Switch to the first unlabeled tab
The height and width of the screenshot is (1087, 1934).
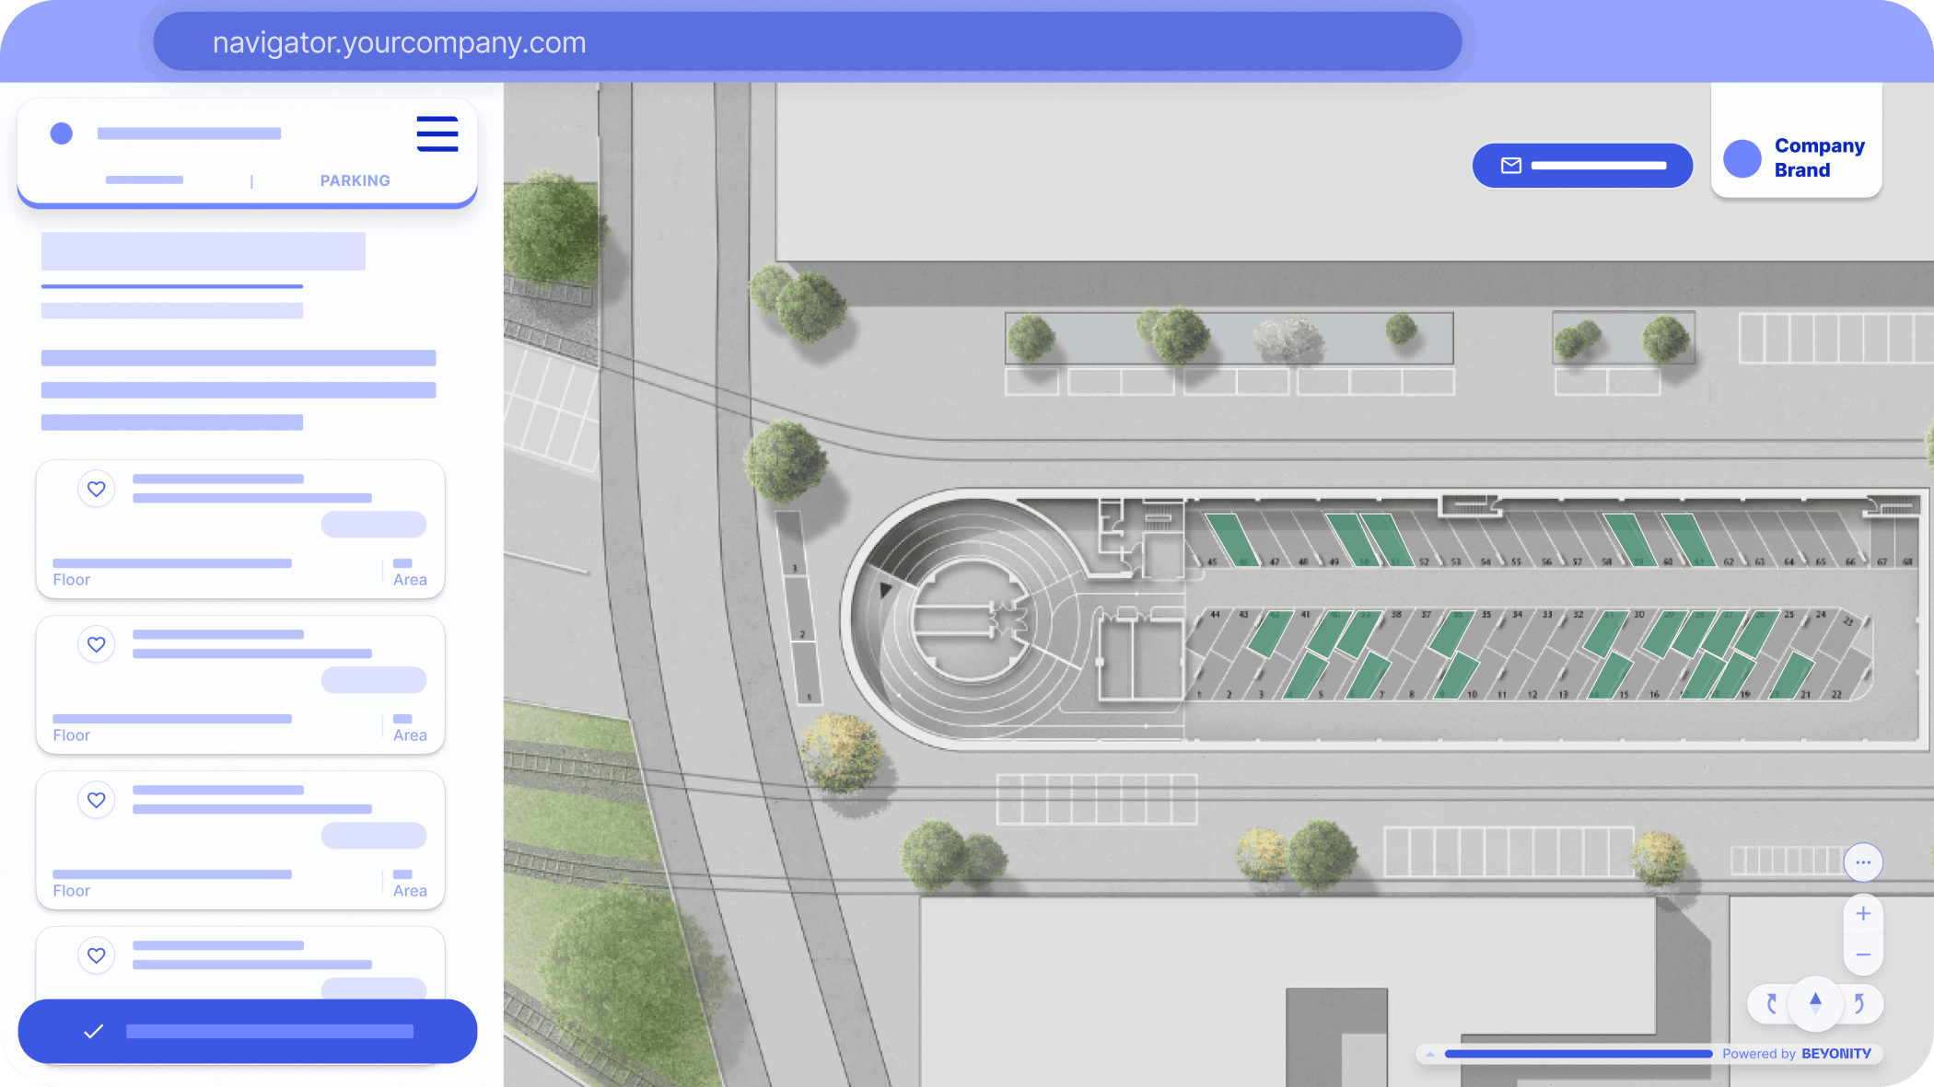click(x=145, y=180)
